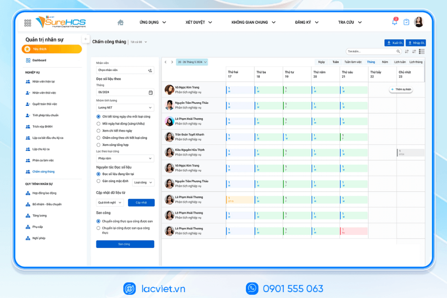Open the 'Phép năm' filter dropdown
Viewport: 447px width, 298px height.
click(x=125, y=158)
